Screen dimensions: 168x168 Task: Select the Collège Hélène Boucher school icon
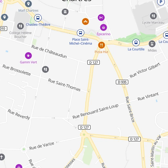point(20,26)
